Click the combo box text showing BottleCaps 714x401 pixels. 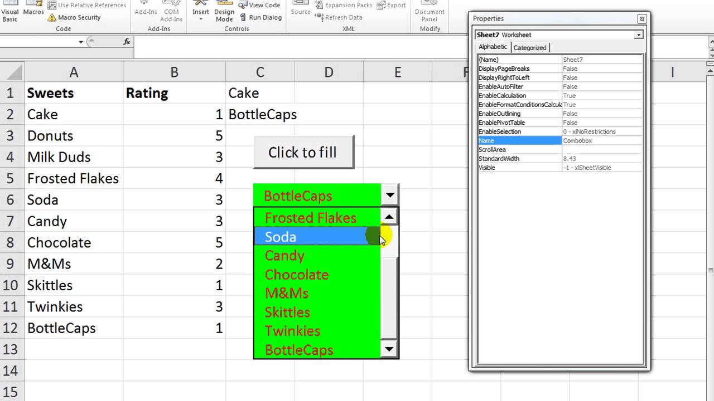[298, 196]
